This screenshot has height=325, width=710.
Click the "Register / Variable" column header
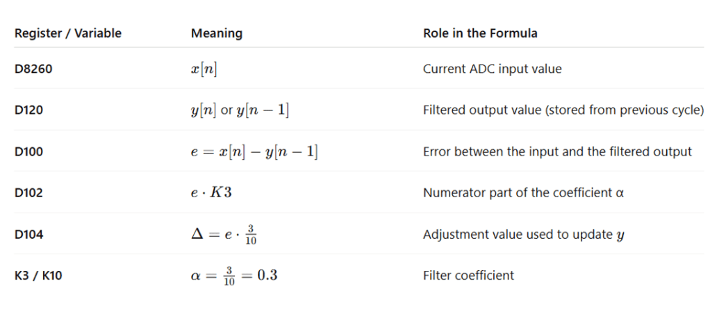pos(68,33)
